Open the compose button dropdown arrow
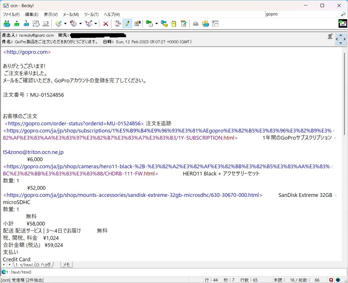This screenshot has width=348, height=283. coord(65,23)
